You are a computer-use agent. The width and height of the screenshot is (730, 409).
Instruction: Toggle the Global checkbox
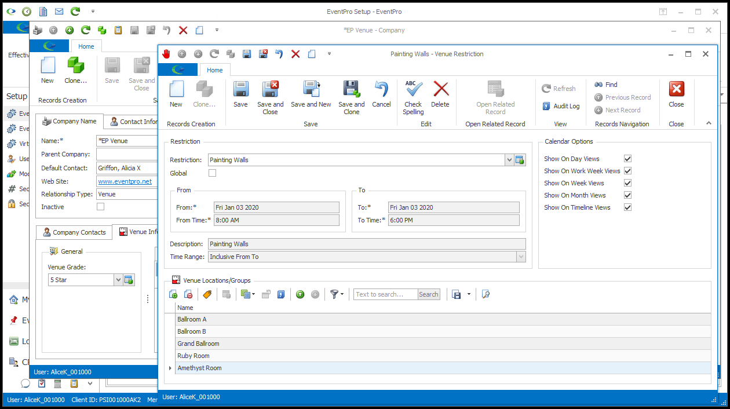coord(212,173)
